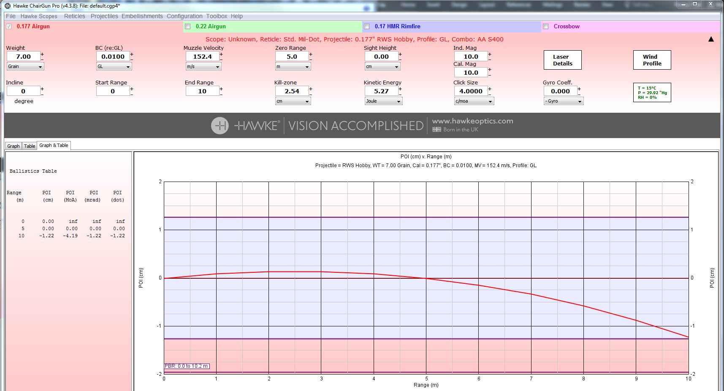Enable the 0.17 HMR Rimfire checkbox
The height and width of the screenshot is (391, 724).
pyautogui.click(x=367, y=26)
